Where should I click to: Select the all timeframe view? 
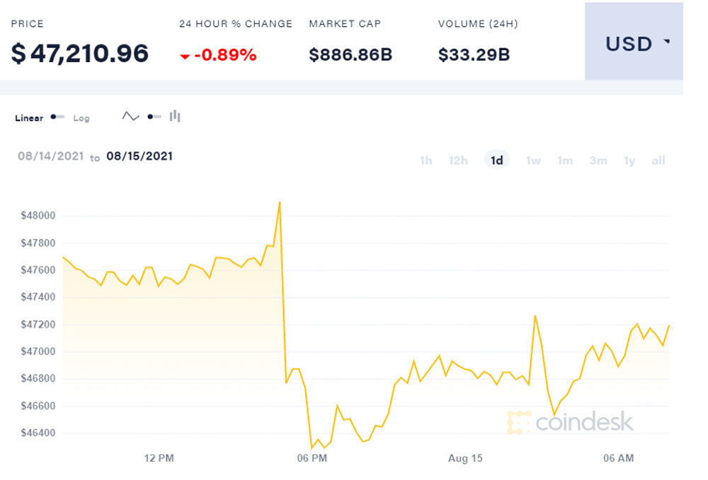point(658,160)
